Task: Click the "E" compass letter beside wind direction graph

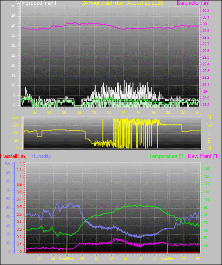Action: coord(209,141)
